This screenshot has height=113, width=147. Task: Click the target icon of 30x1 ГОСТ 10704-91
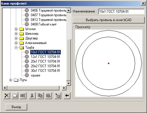pos(27,71)
